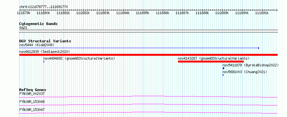Click the RefSeq Genes track title
The width and height of the screenshot is (287, 117).
[33, 90]
